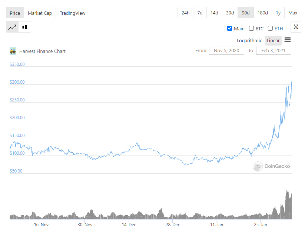The image size is (305, 234).
Task: Click the $100.00 axis label
Action: pyautogui.click(x=17, y=153)
